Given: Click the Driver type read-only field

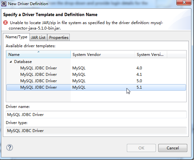Looking at the screenshot, I should pos(96,131).
